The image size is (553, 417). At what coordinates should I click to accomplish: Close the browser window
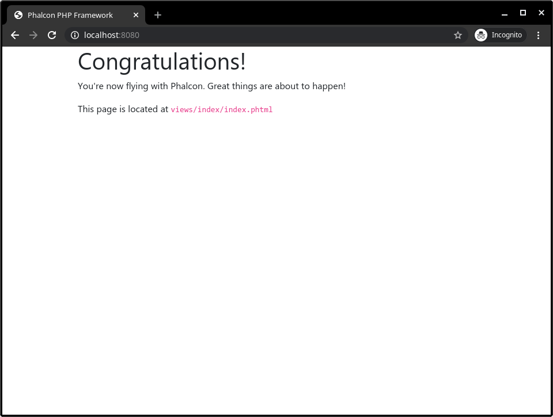tap(541, 13)
